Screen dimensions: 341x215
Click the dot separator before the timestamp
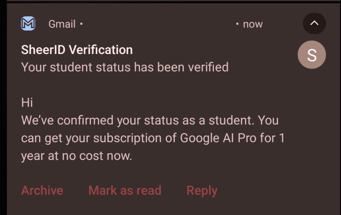coord(237,24)
